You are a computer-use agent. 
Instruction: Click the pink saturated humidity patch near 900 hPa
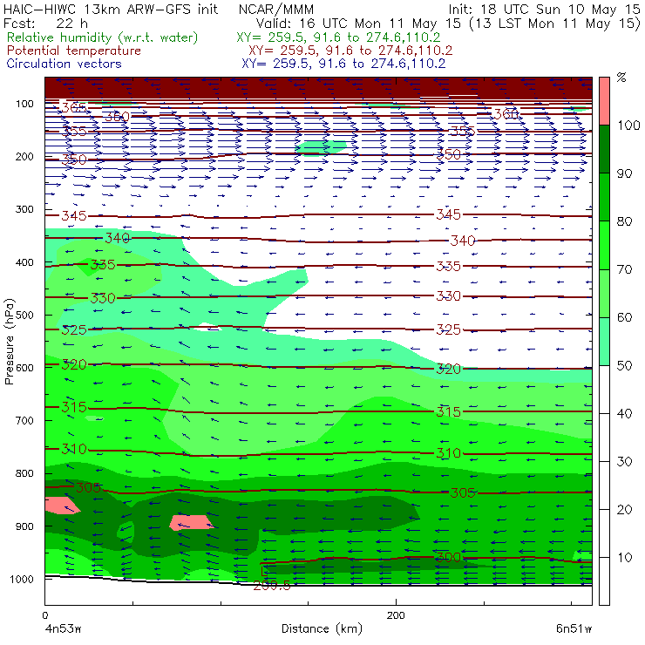(x=191, y=522)
